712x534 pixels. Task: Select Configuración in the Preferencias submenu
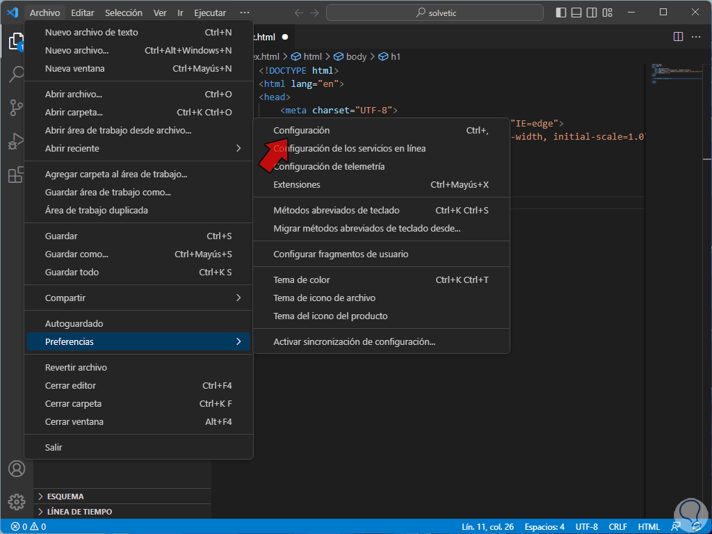pyautogui.click(x=301, y=130)
